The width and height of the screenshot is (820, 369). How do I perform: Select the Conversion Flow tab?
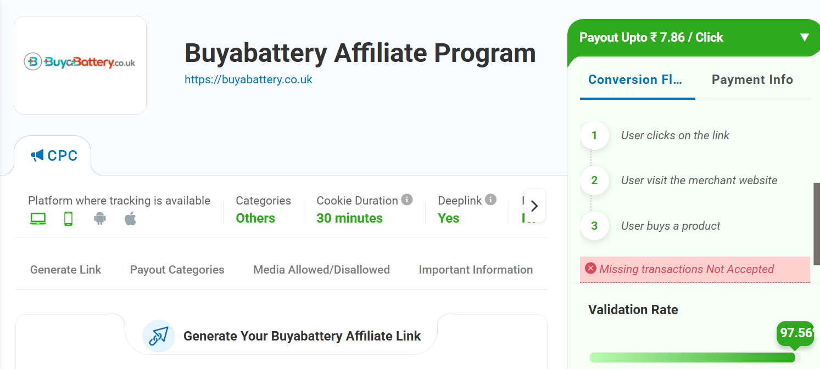pyautogui.click(x=635, y=80)
